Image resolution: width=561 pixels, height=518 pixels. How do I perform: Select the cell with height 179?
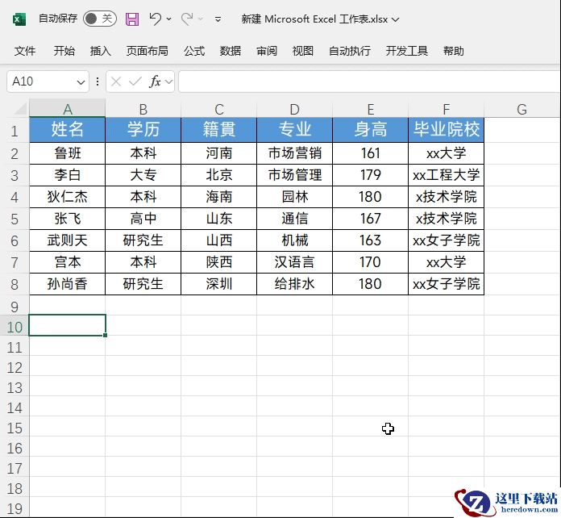370,175
